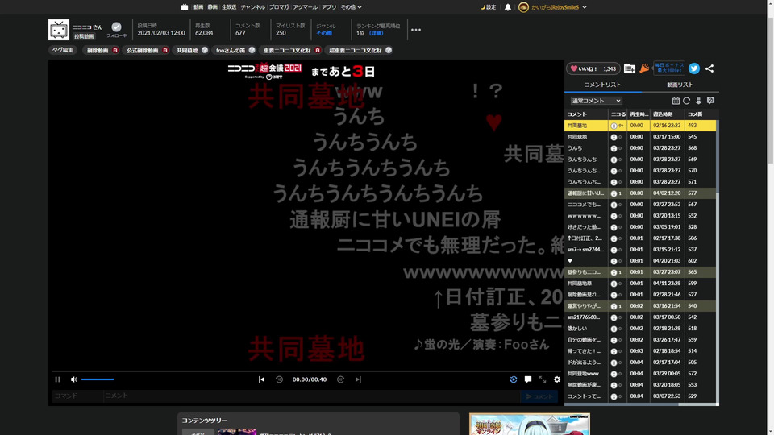Open dictionary icon beside 超重要ニコニコ文化財 tag
The width and height of the screenshot is (774, 435).
point(389,50)
